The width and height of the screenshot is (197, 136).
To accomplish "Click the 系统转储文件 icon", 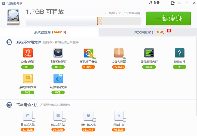I will click(58, 78).
